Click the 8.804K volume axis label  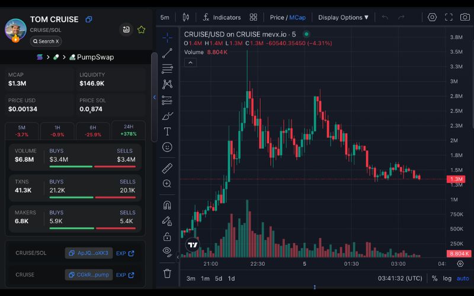coord(459,253)
